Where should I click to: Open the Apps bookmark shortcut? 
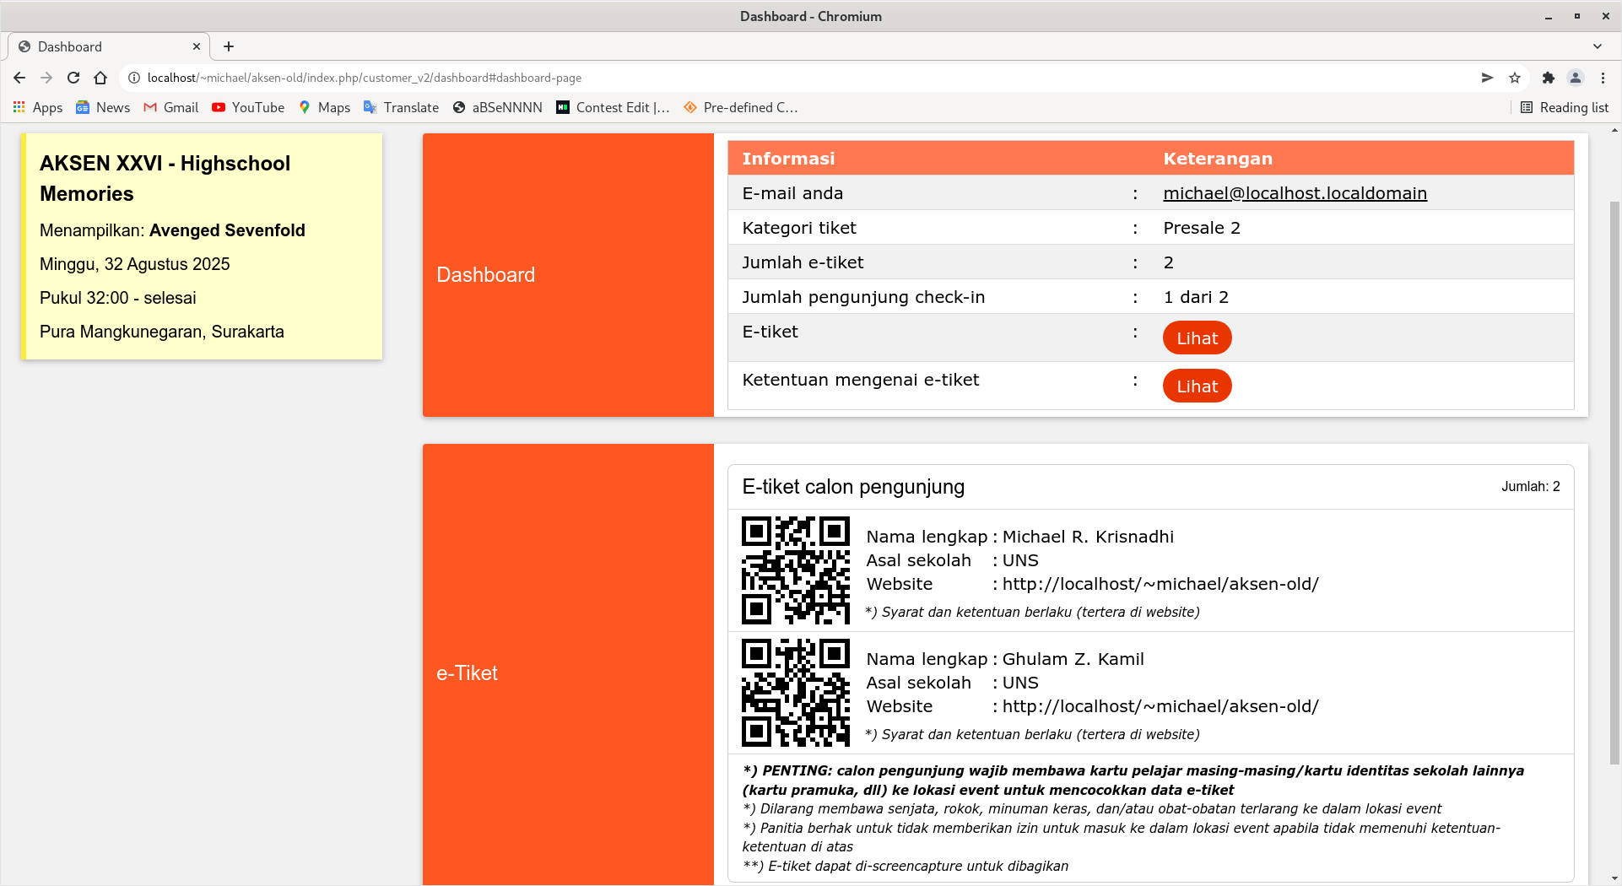pyautogui.click(x=38, y=107)
